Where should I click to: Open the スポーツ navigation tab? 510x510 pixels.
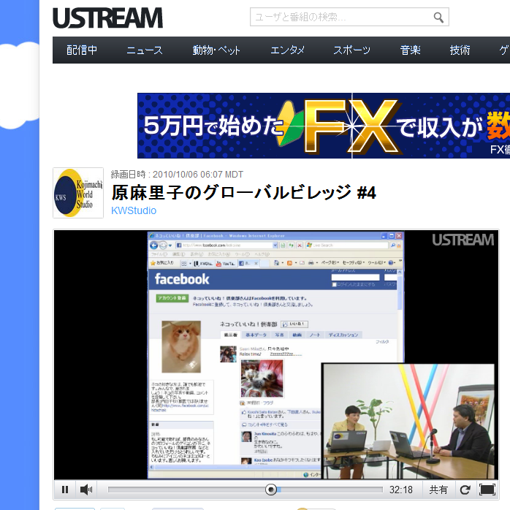tap(352, 50)
